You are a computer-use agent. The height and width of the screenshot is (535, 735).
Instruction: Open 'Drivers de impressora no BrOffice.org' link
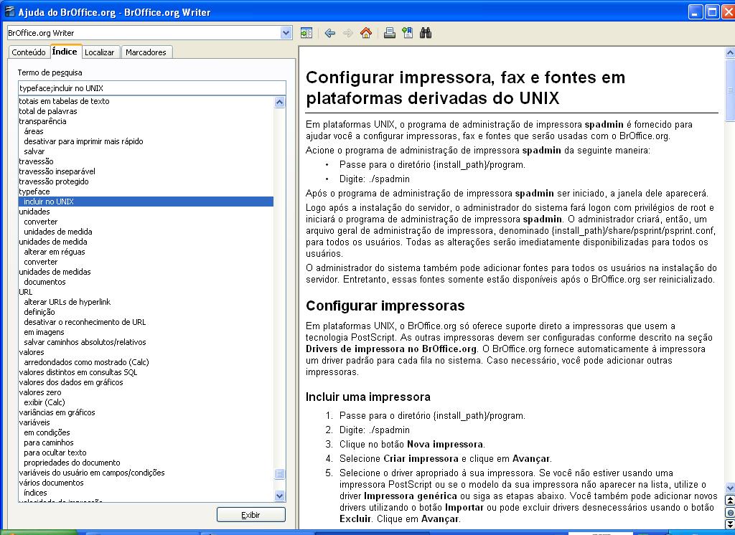(391, 349)
